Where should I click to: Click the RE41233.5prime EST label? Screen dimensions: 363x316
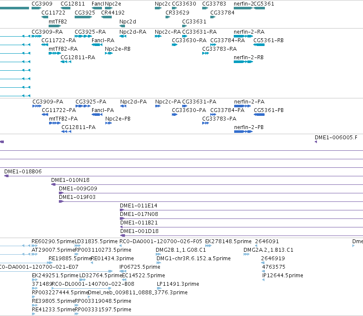[53, 310]
